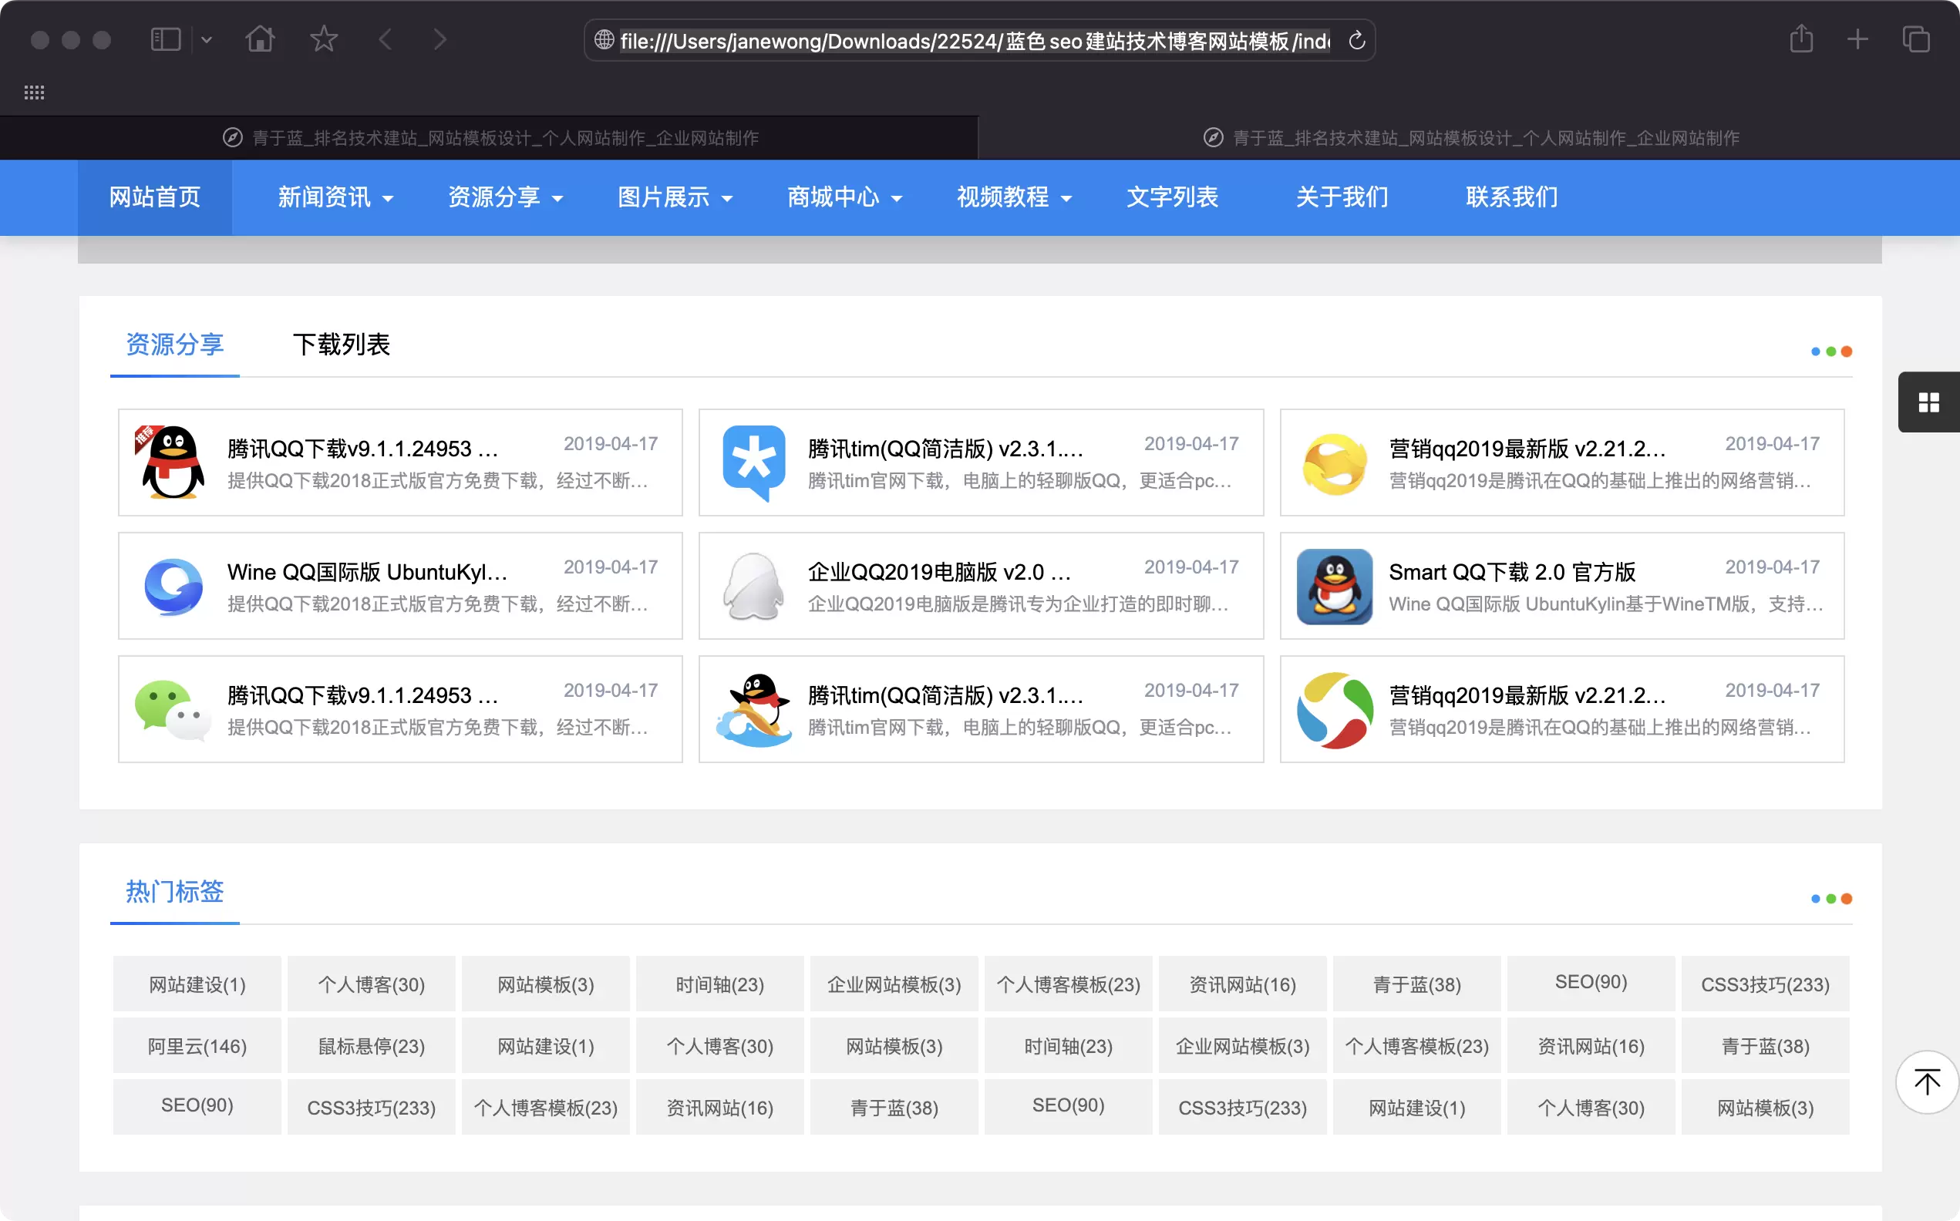Select the 阿里云(146) tag

(x=197, y=1046)
